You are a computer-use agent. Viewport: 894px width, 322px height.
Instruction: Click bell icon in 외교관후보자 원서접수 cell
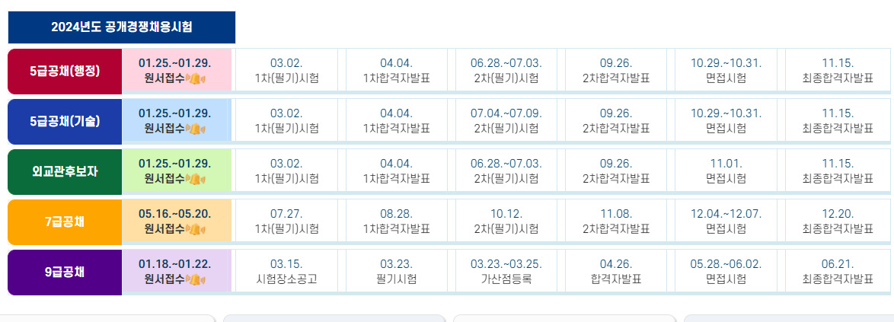click(x=196, y=179)
